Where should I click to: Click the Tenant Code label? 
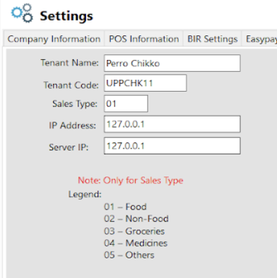[x=71, y=85]
